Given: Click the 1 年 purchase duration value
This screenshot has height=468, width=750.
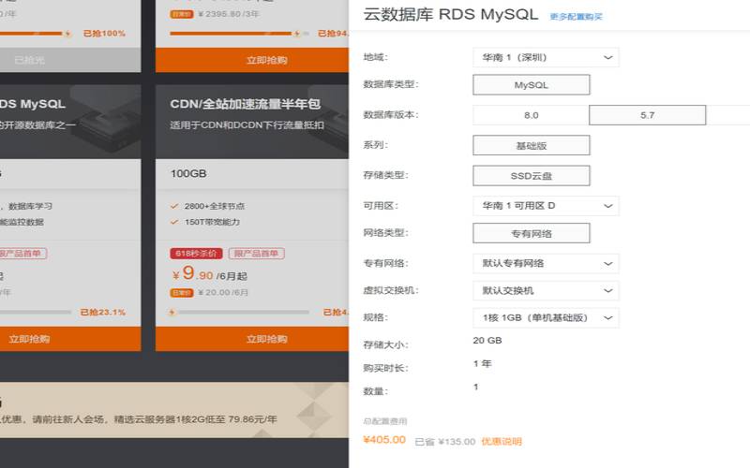Looking at the screenshot, I should point(483,364).
